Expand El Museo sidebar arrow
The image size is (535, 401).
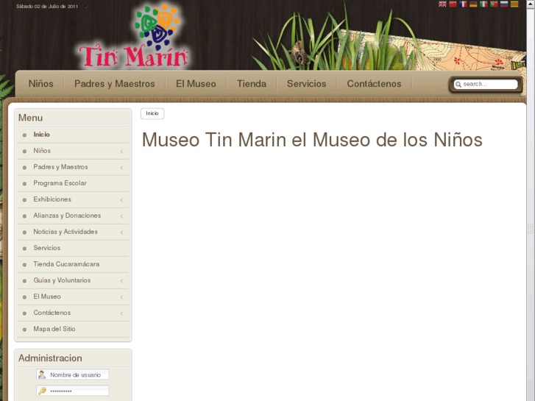pyautogui.click(x=122, y=297)
